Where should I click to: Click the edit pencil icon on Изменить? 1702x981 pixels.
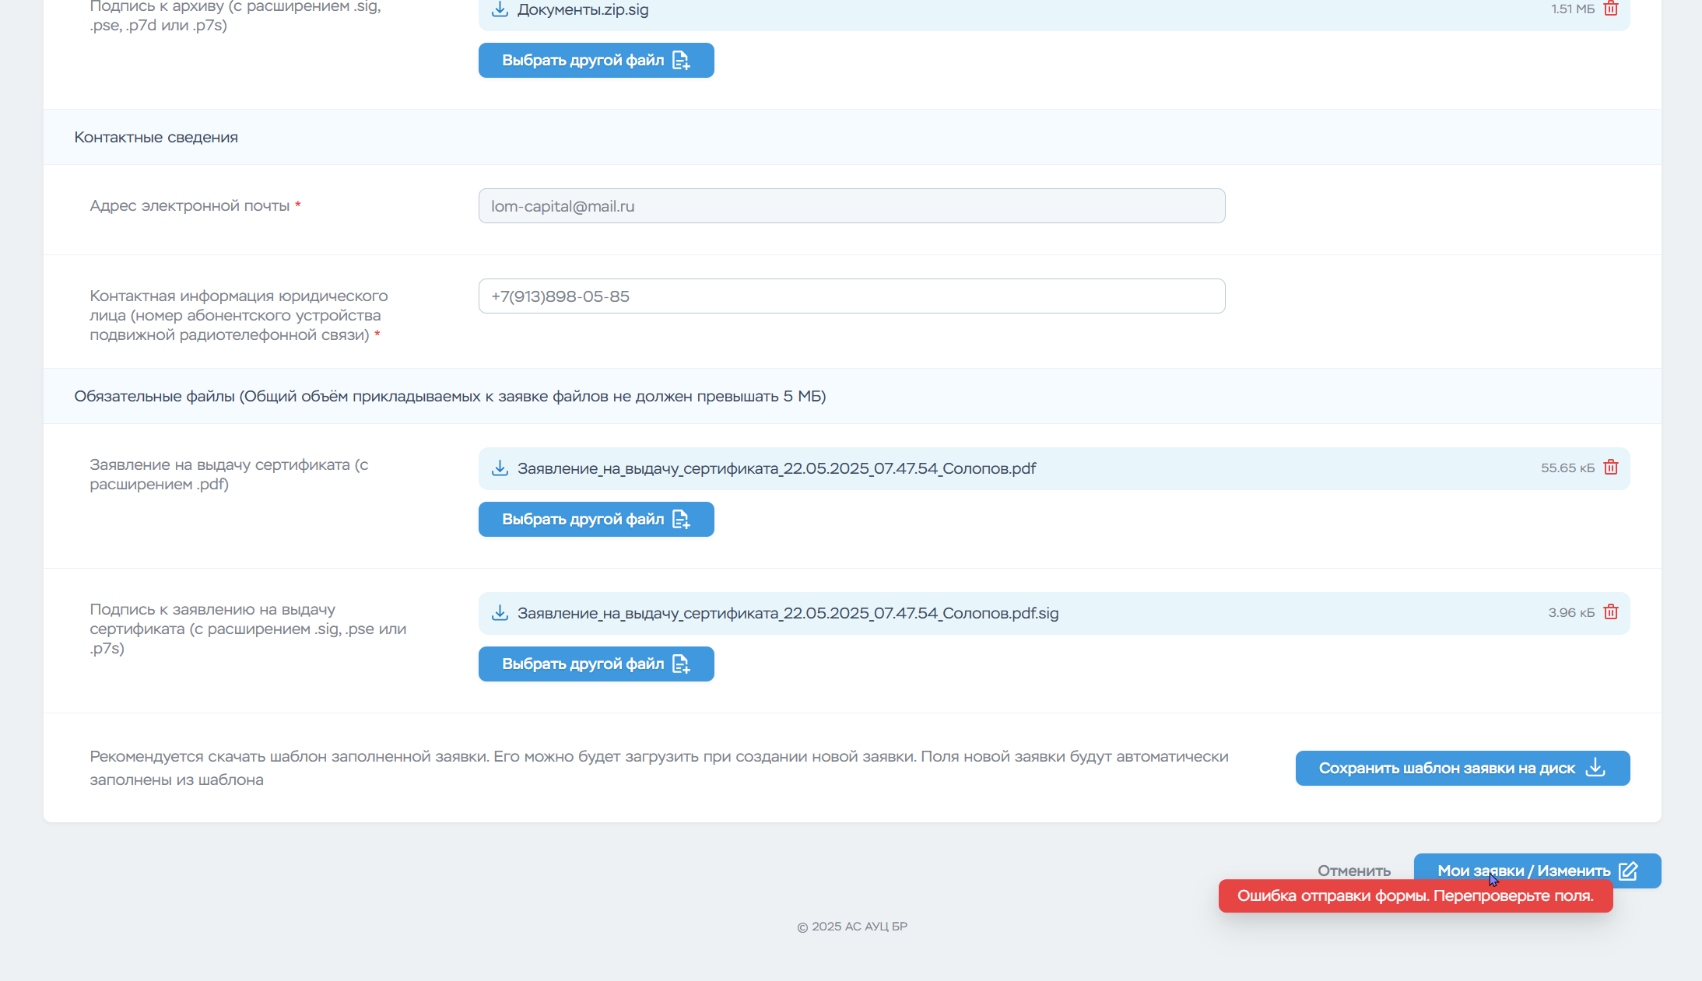pyautogui.click(x=1628, y=870)
